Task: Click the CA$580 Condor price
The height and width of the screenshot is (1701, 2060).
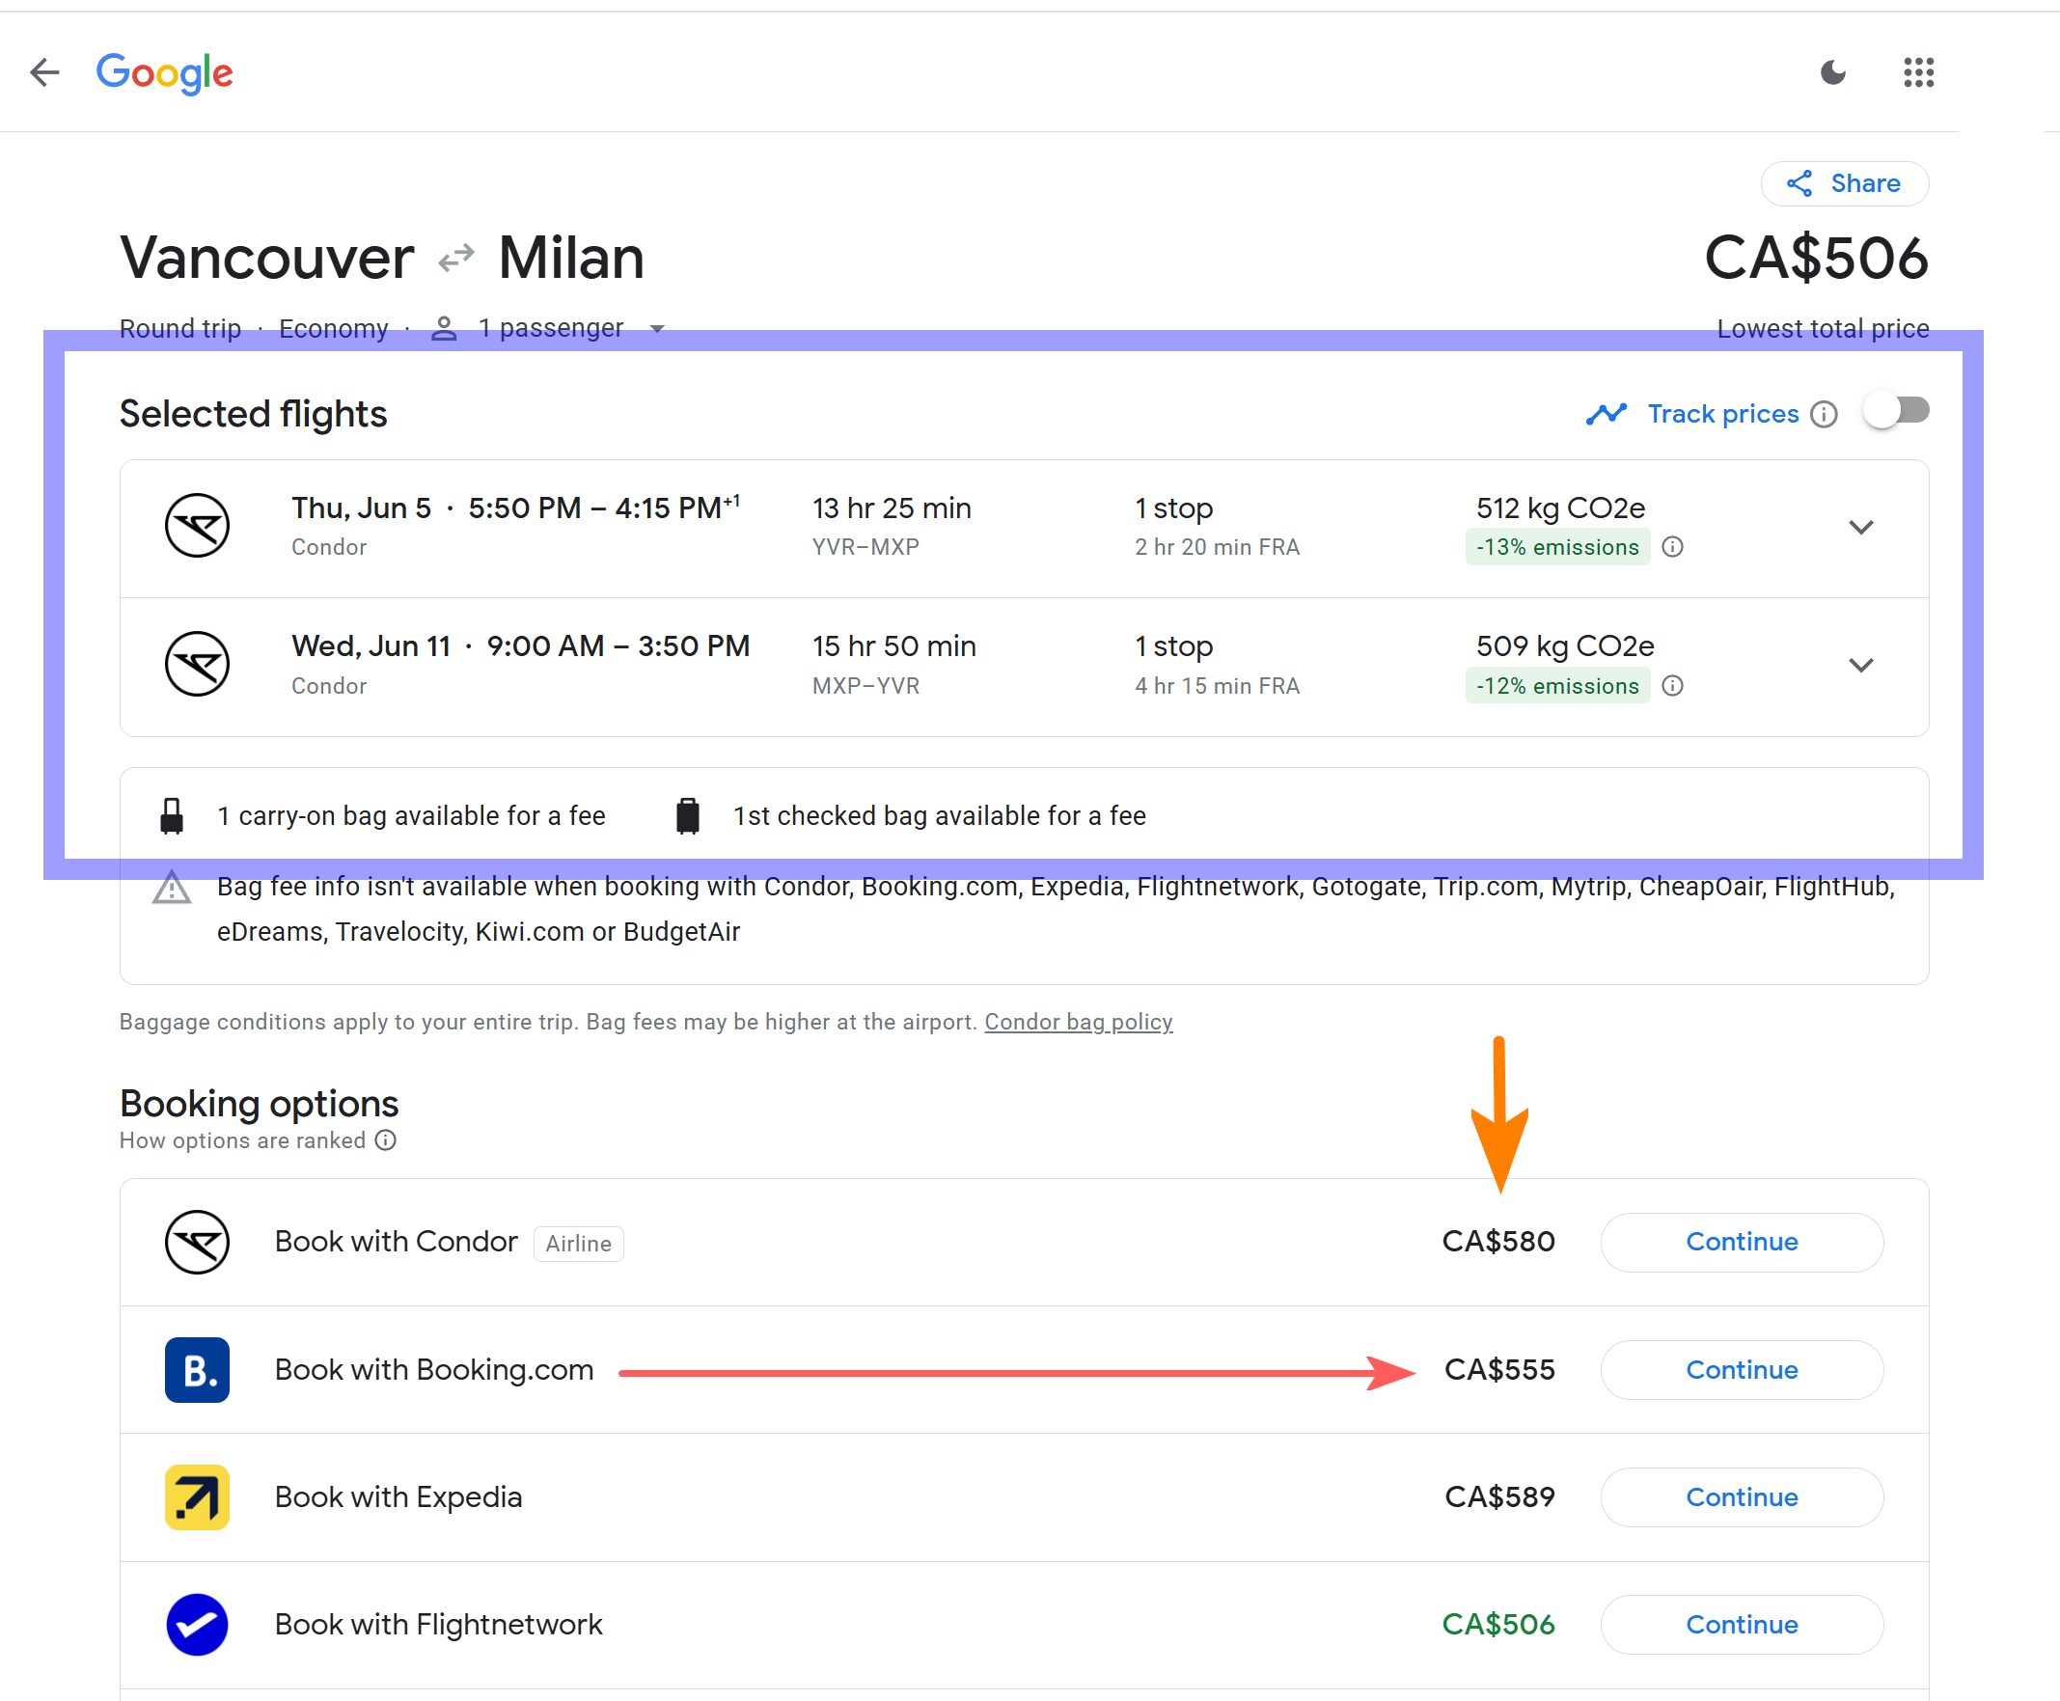Action: (x=1498, y=1242)
